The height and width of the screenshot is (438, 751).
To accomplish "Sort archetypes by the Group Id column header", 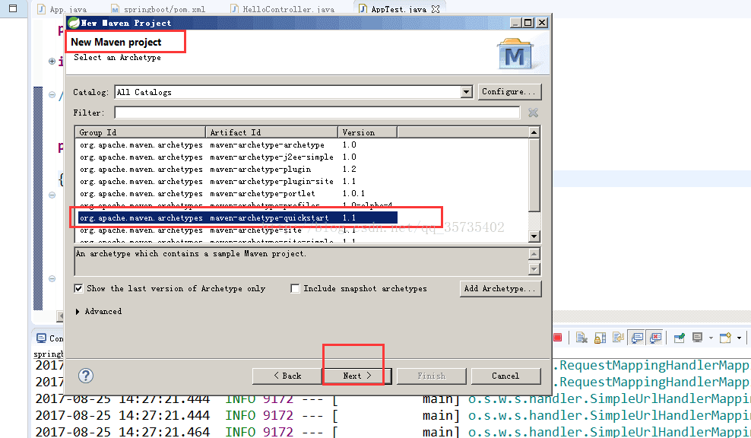I will pos(141,132).
